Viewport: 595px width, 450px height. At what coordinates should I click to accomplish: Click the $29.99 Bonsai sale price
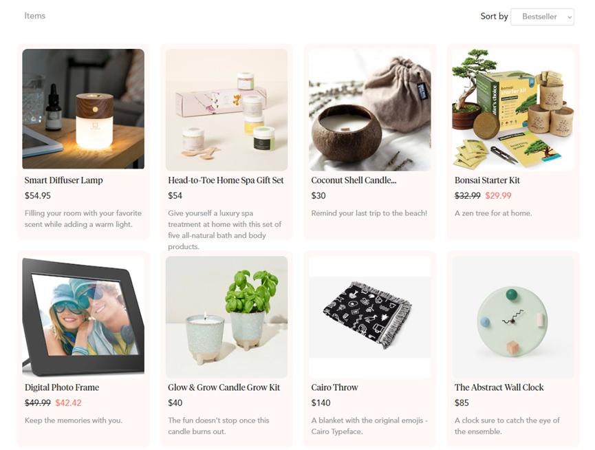498,196
